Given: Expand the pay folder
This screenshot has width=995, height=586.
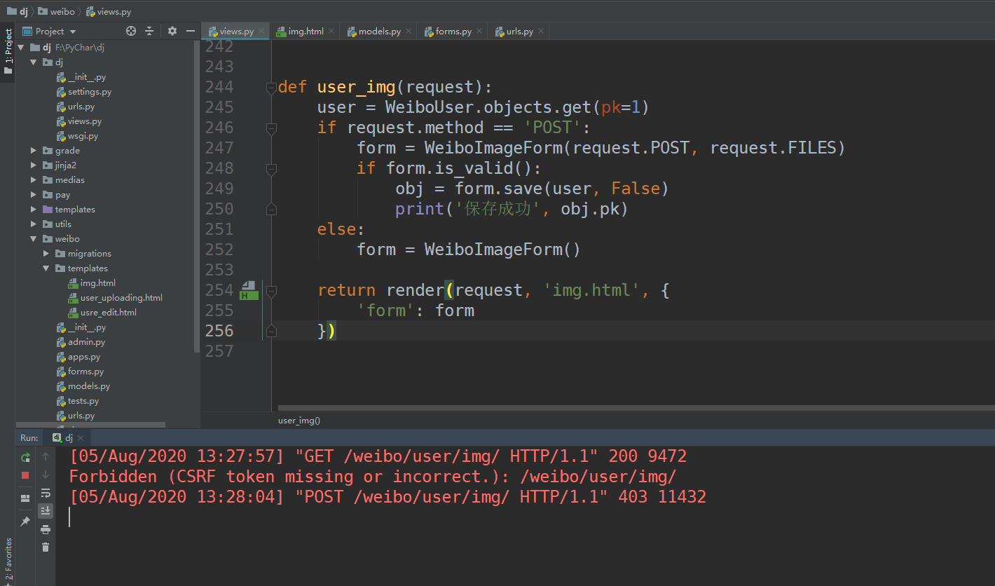Looking at the screenshot, I should (x=34, y=195).
